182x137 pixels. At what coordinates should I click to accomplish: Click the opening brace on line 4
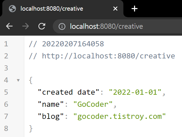point(31,80)
